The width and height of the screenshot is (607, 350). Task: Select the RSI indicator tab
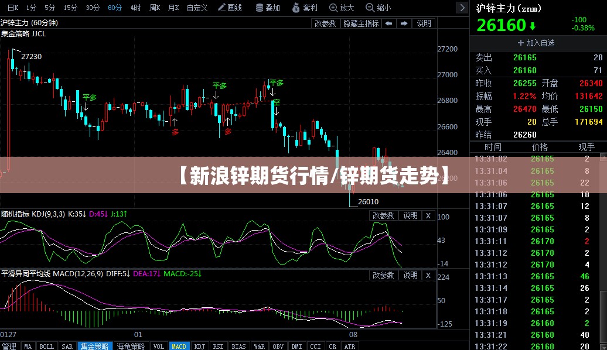point(219,346)
